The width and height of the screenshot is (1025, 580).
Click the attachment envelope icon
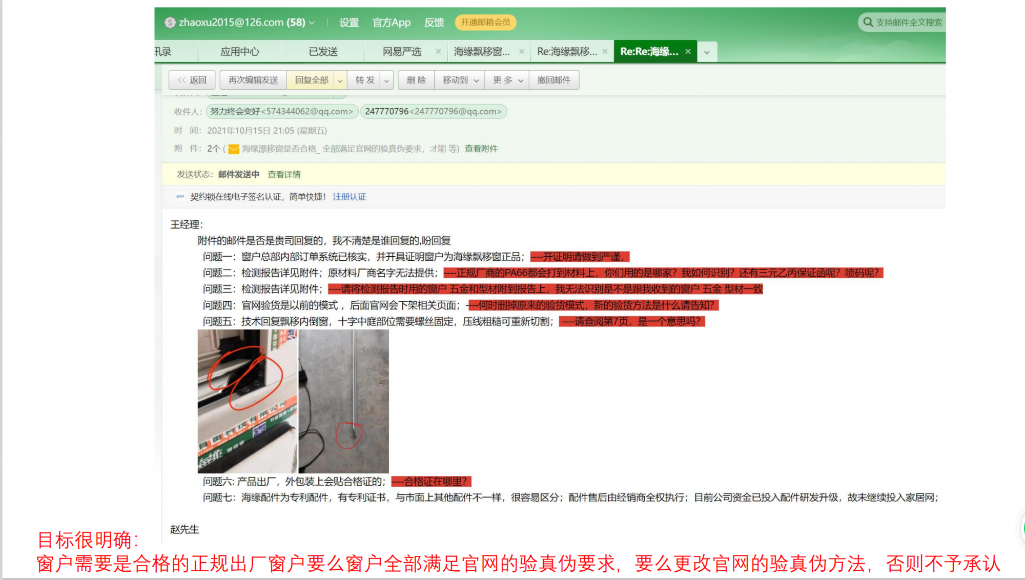[234, 149]
